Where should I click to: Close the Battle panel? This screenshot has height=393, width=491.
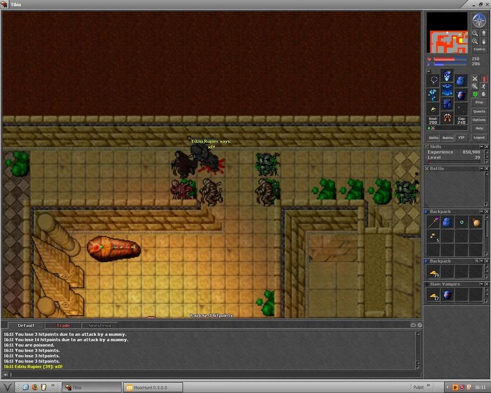tap(487, 168)
